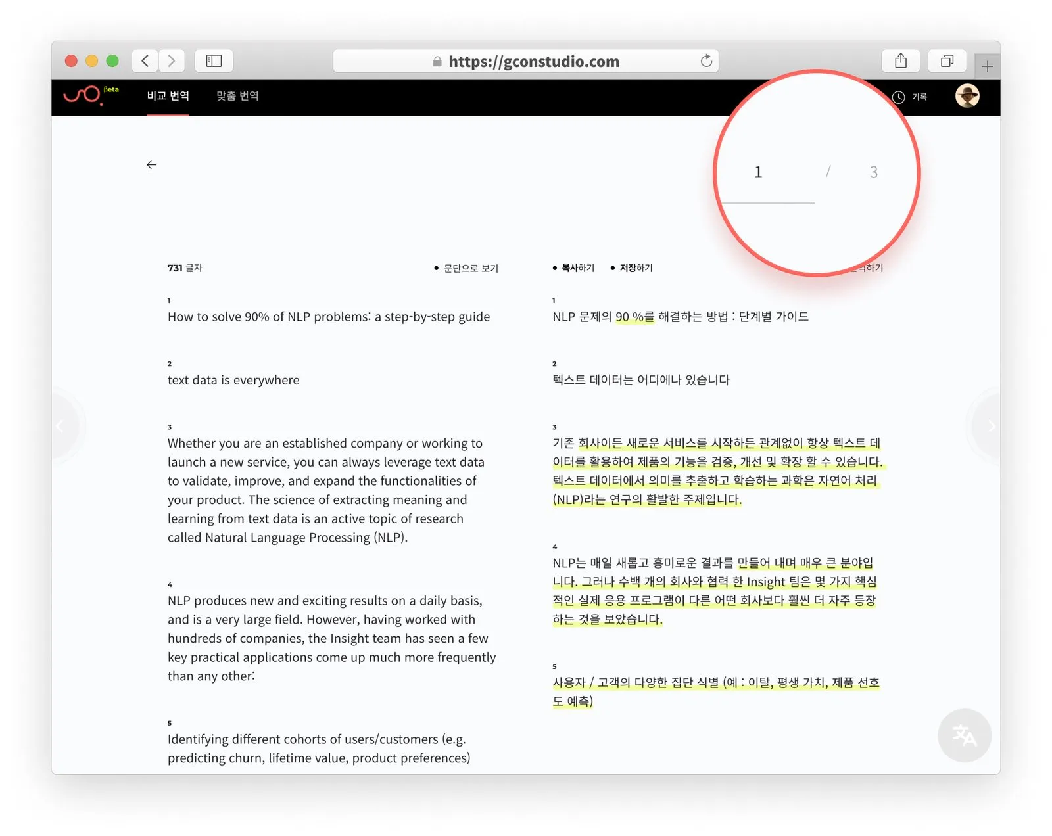1052x836 pixels.
Task: Select source line 'How to solve 90% of NLP problems'
Action: [x=329, y=317]
